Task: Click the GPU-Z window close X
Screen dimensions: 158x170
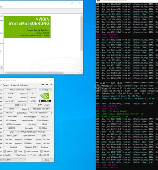Action: pyautogui.click(x=50, y=80)
